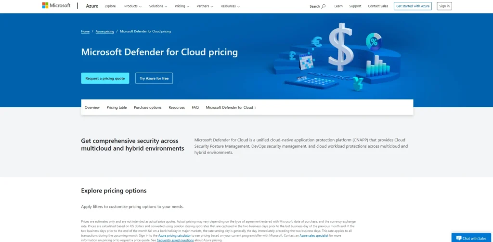Open the Support link

point(355,6)
